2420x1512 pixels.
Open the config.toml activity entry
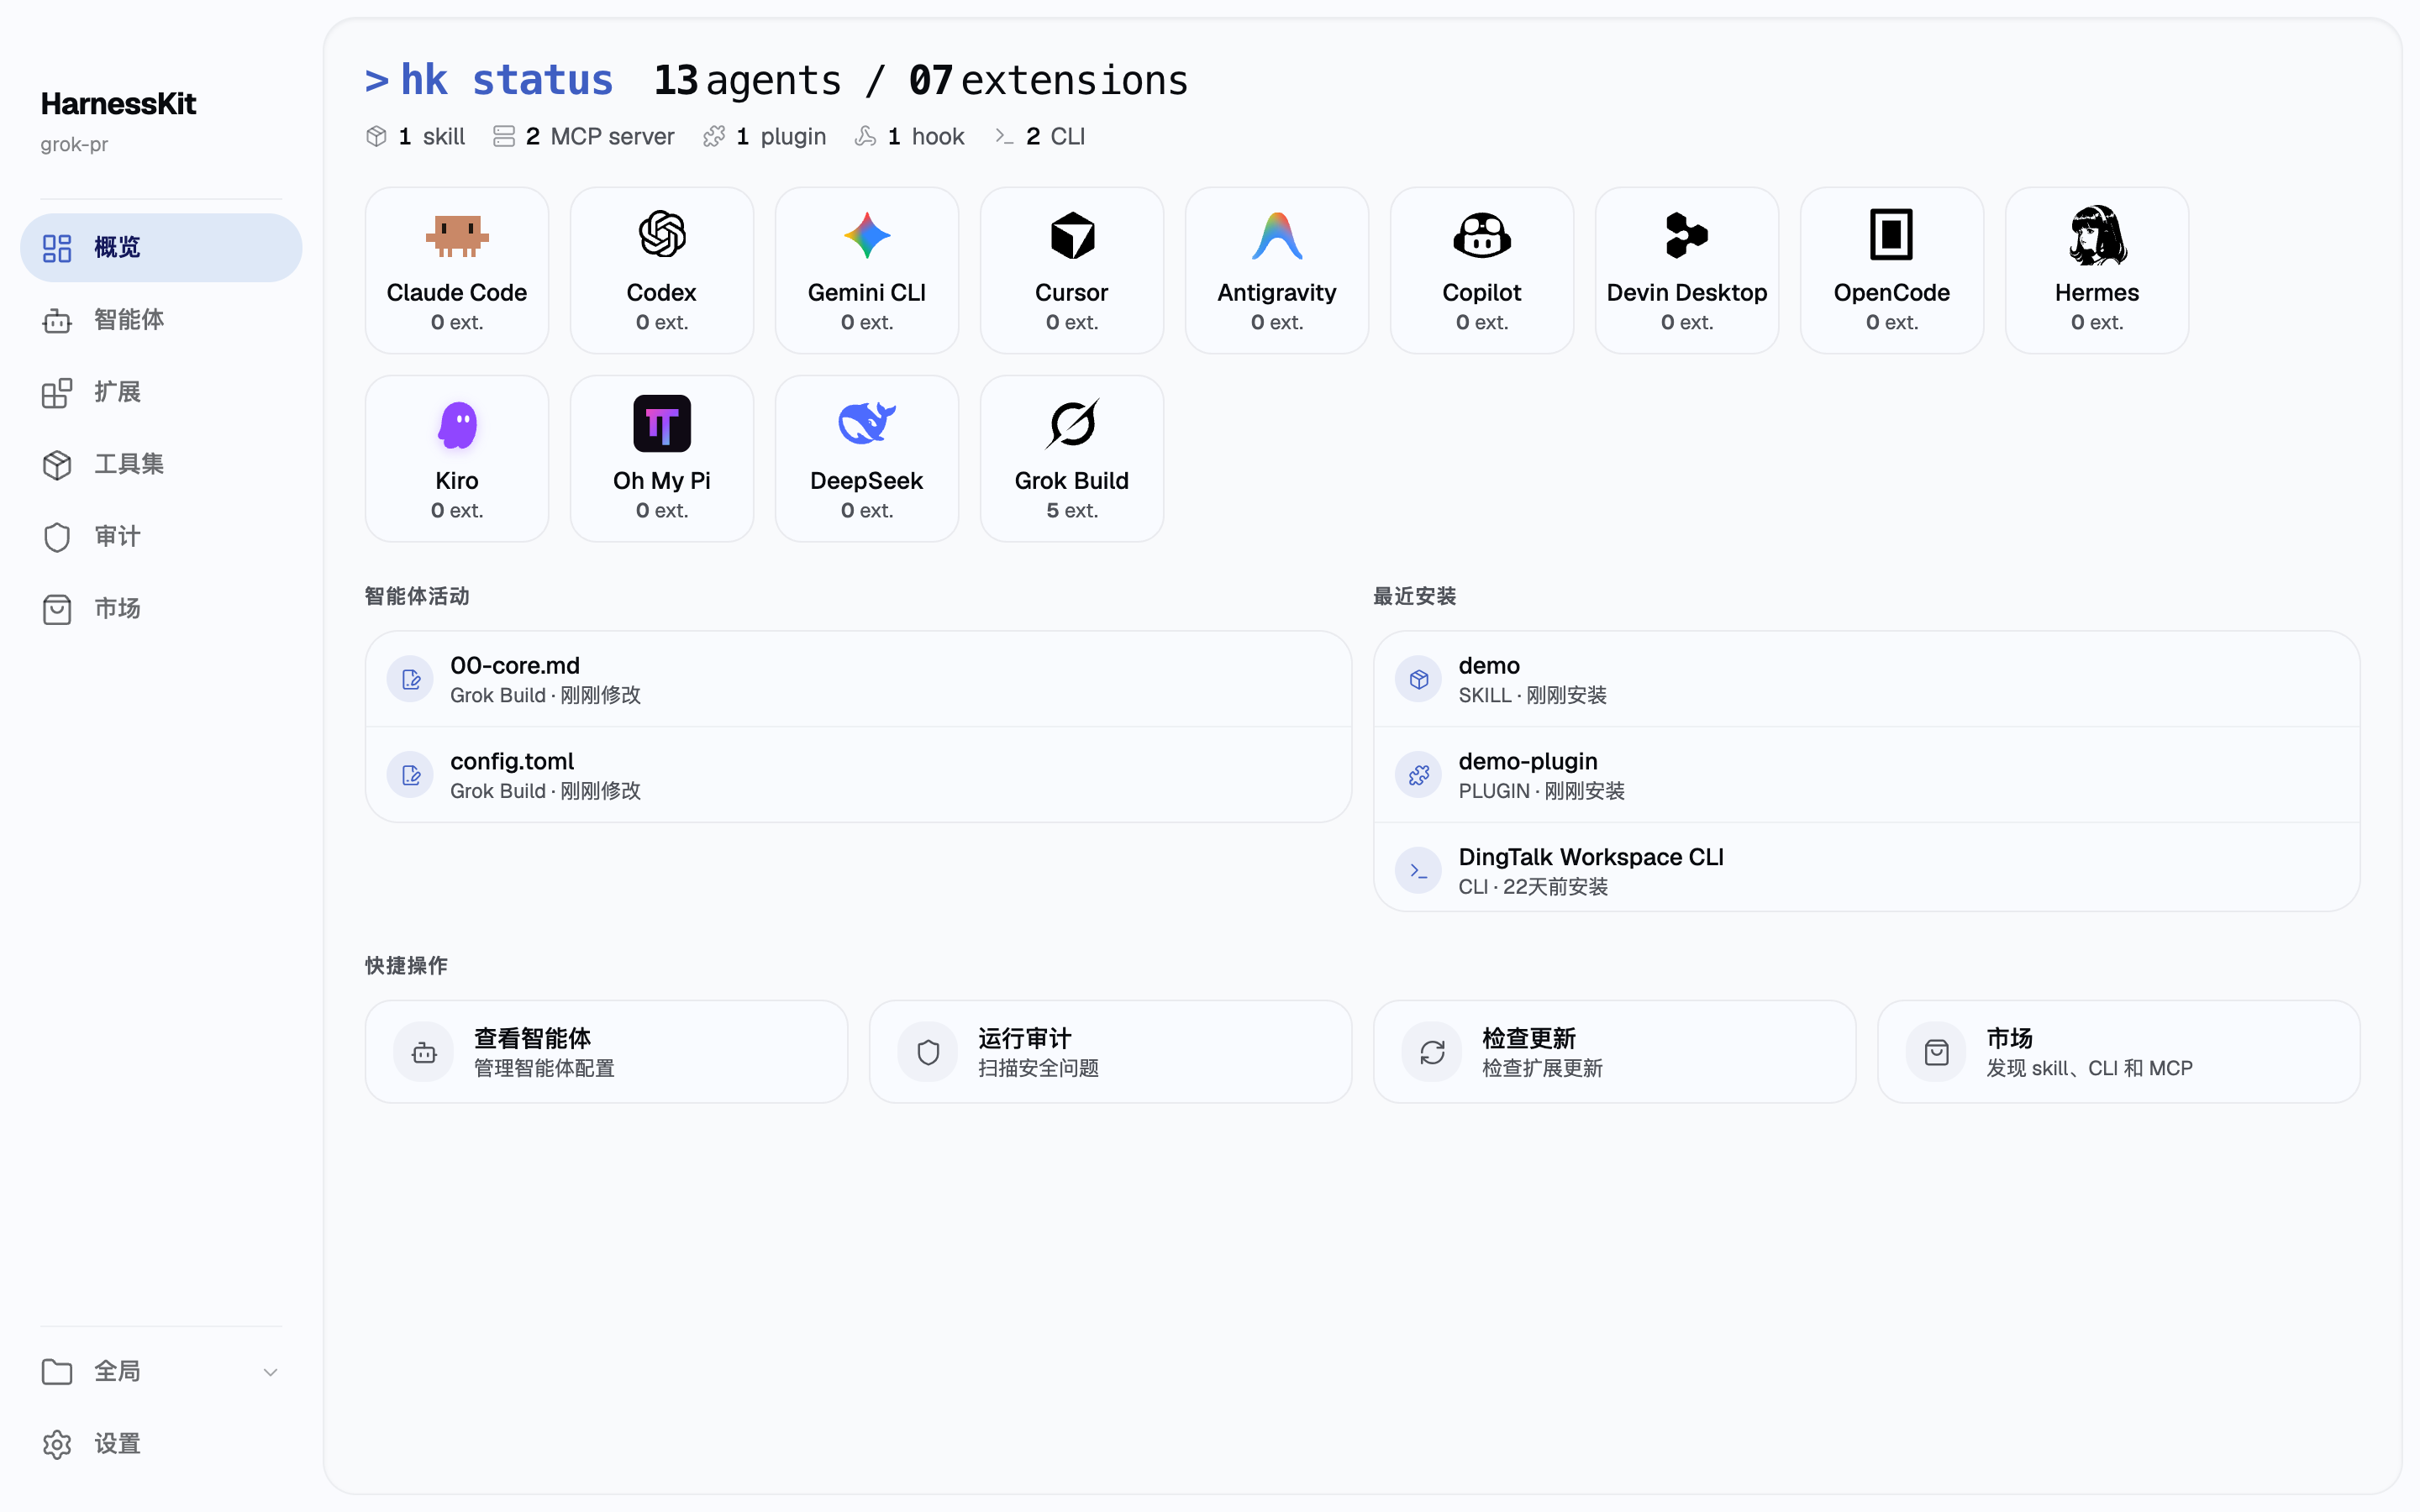[x=858, y=775]
